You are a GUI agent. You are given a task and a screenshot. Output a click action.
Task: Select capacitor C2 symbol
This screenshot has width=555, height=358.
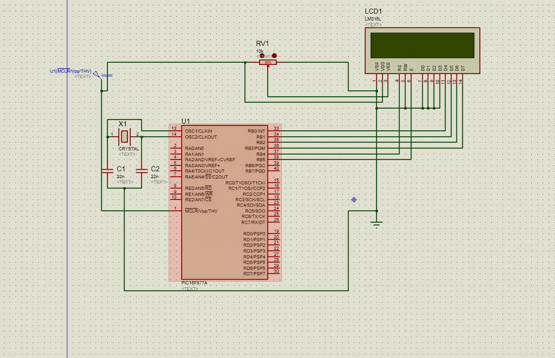click(141, 171)
